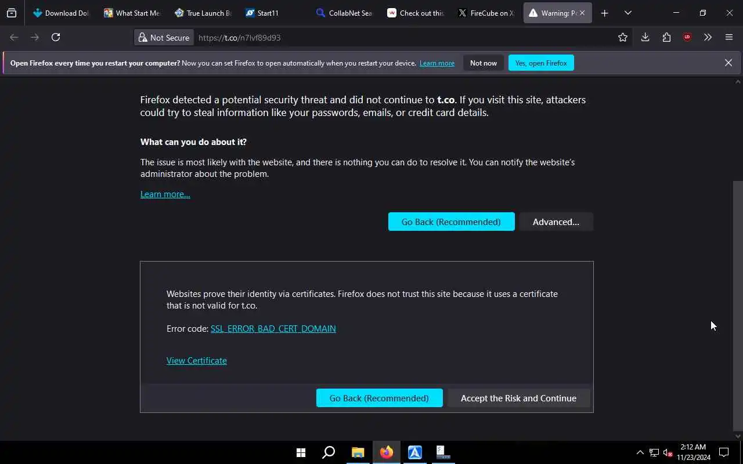
Task: Open the Firefox application menu
Action: tap(729, 37)
